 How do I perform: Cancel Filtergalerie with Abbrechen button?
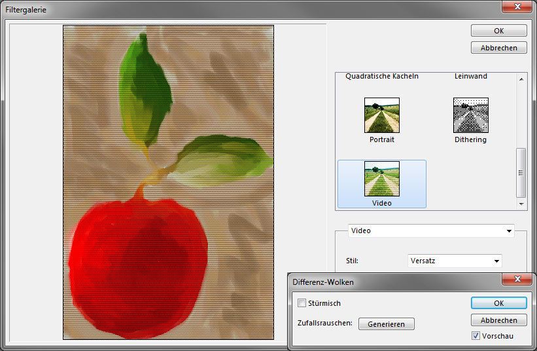[498, 48]
